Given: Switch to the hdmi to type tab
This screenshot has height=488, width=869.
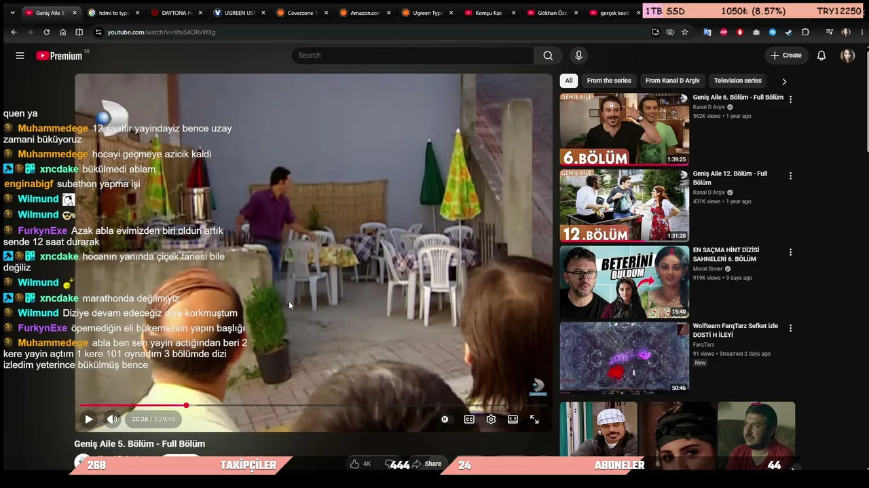Looking at the screenshot, I should coord(114,13).
